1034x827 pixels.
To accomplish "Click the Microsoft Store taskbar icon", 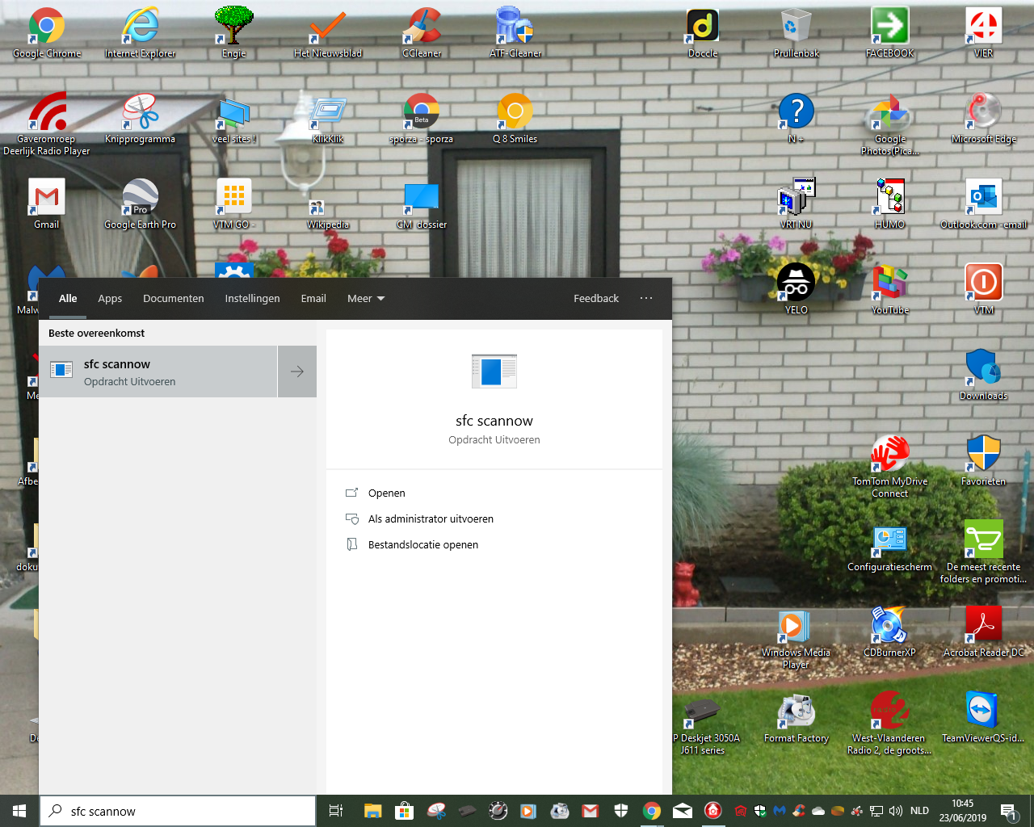I will 404,811.
